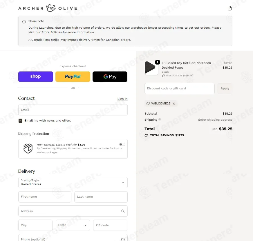The width and height of the screenshot is (253, 241).
Task: Check out with Google Pay
Action: tap(110, 77)
